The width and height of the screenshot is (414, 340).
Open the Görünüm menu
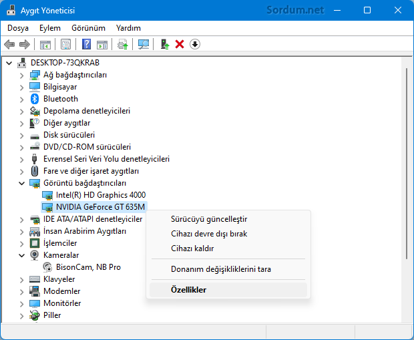coord(88,28)
